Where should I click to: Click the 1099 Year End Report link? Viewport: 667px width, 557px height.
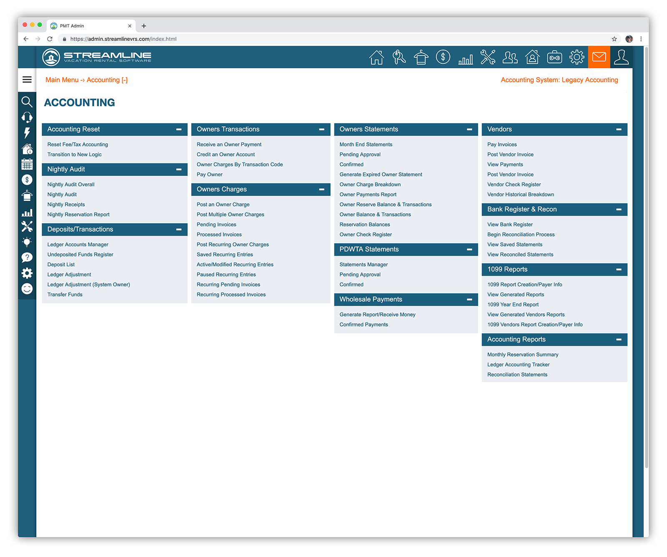click(x=513, y=305)
